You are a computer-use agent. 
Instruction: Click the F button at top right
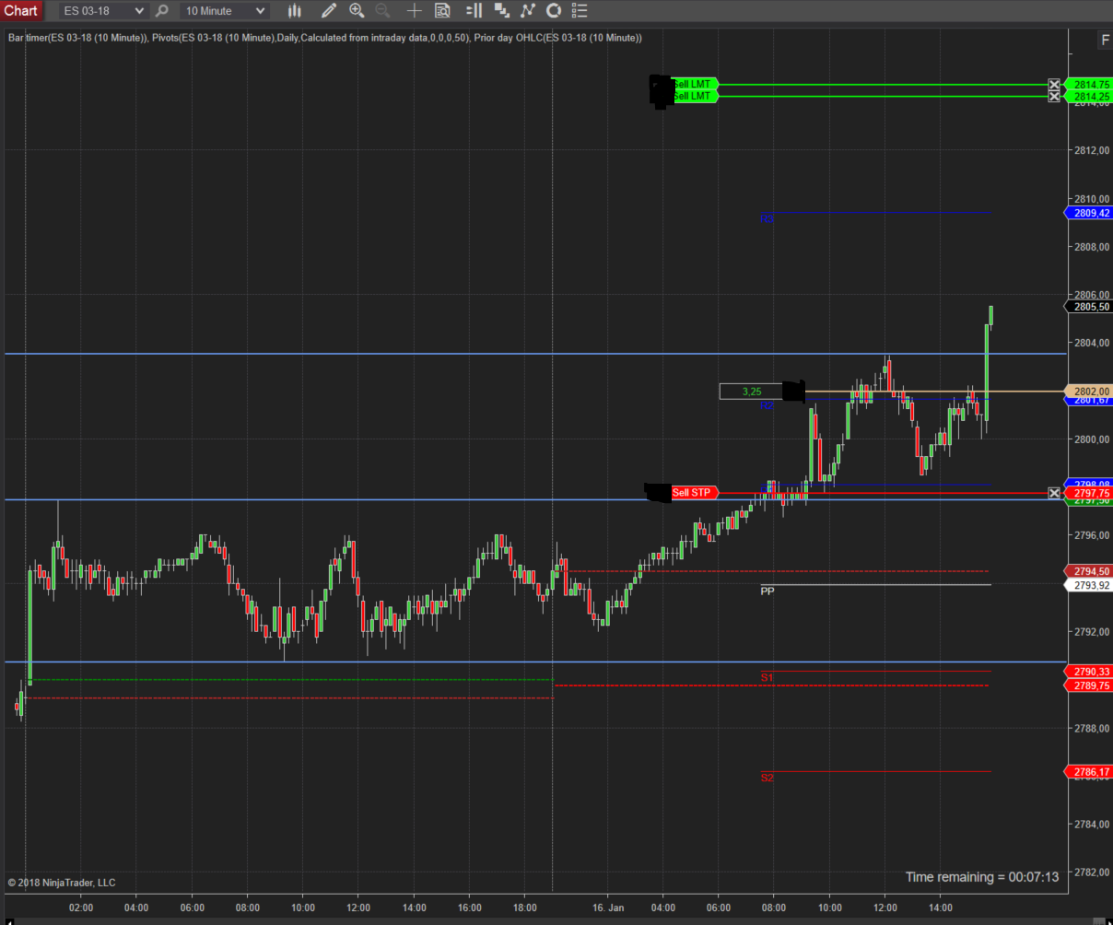[x=1105, y=40]
